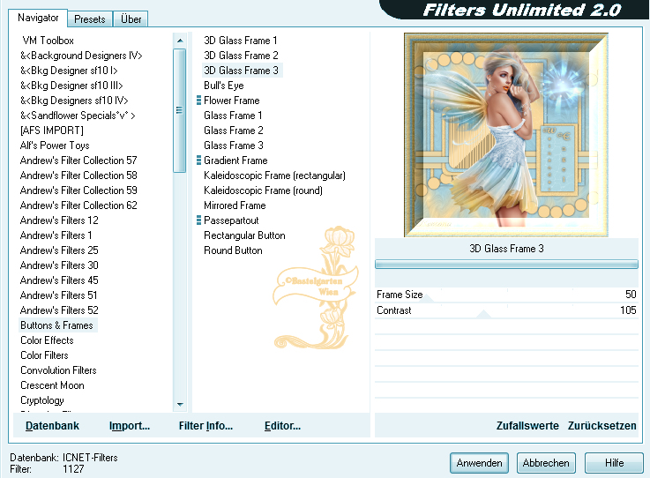The image size is (650, 478).
Task: Choose Gradient Frame filter
Action: click(x=235, y=161)
